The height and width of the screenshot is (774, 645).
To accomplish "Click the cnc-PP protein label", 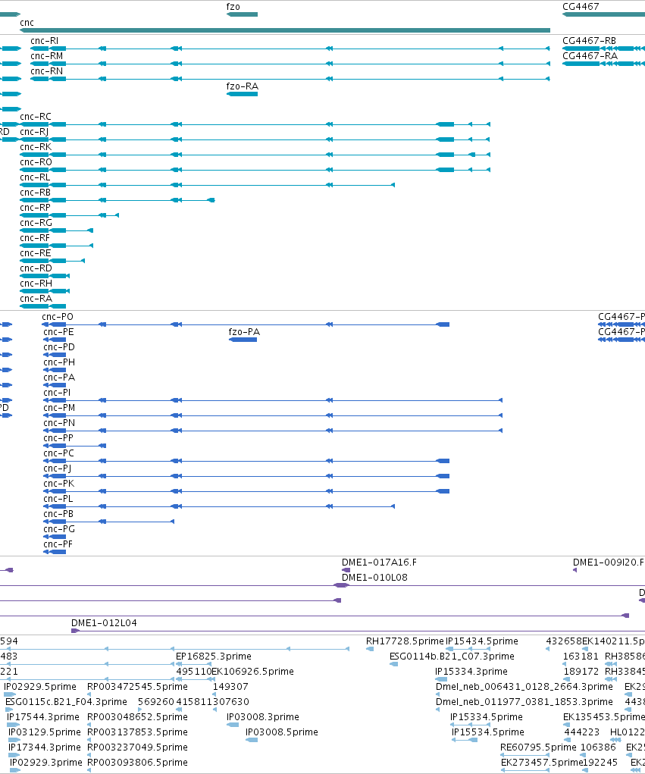I will [58, 438].
